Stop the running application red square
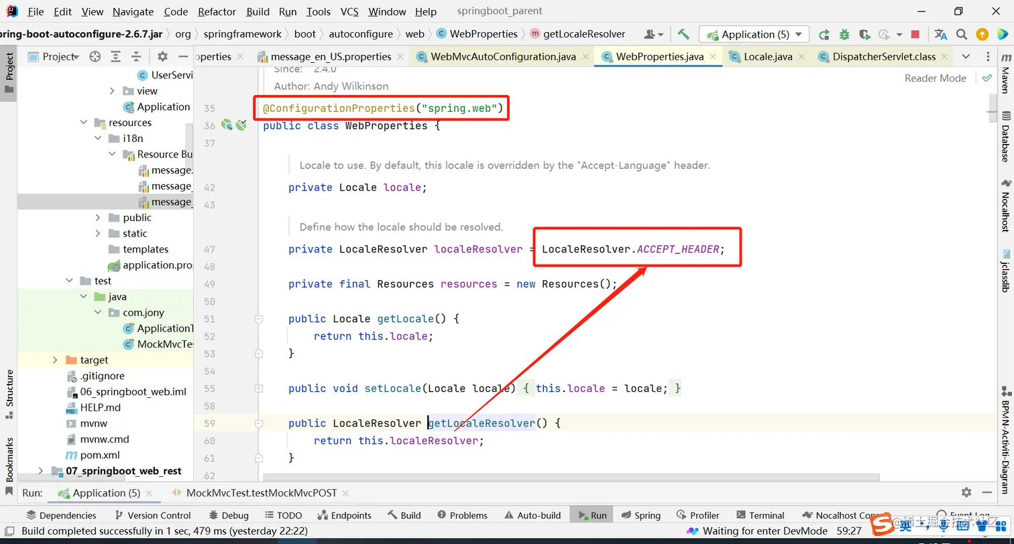This screenshot has height=544, width=1014. [915, 34]
